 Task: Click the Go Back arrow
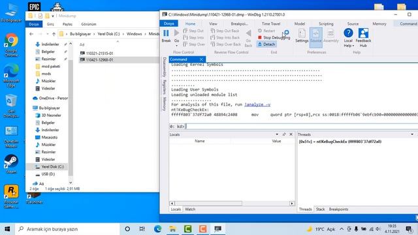pyautogui.click(x=248, y=38)
